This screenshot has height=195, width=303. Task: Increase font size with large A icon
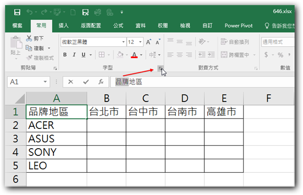pyautogui.click(x=148, y=42)
